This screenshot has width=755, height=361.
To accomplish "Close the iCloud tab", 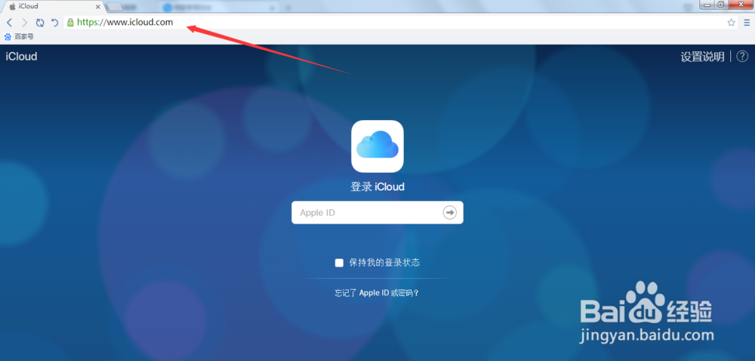I will pos(97,7).
